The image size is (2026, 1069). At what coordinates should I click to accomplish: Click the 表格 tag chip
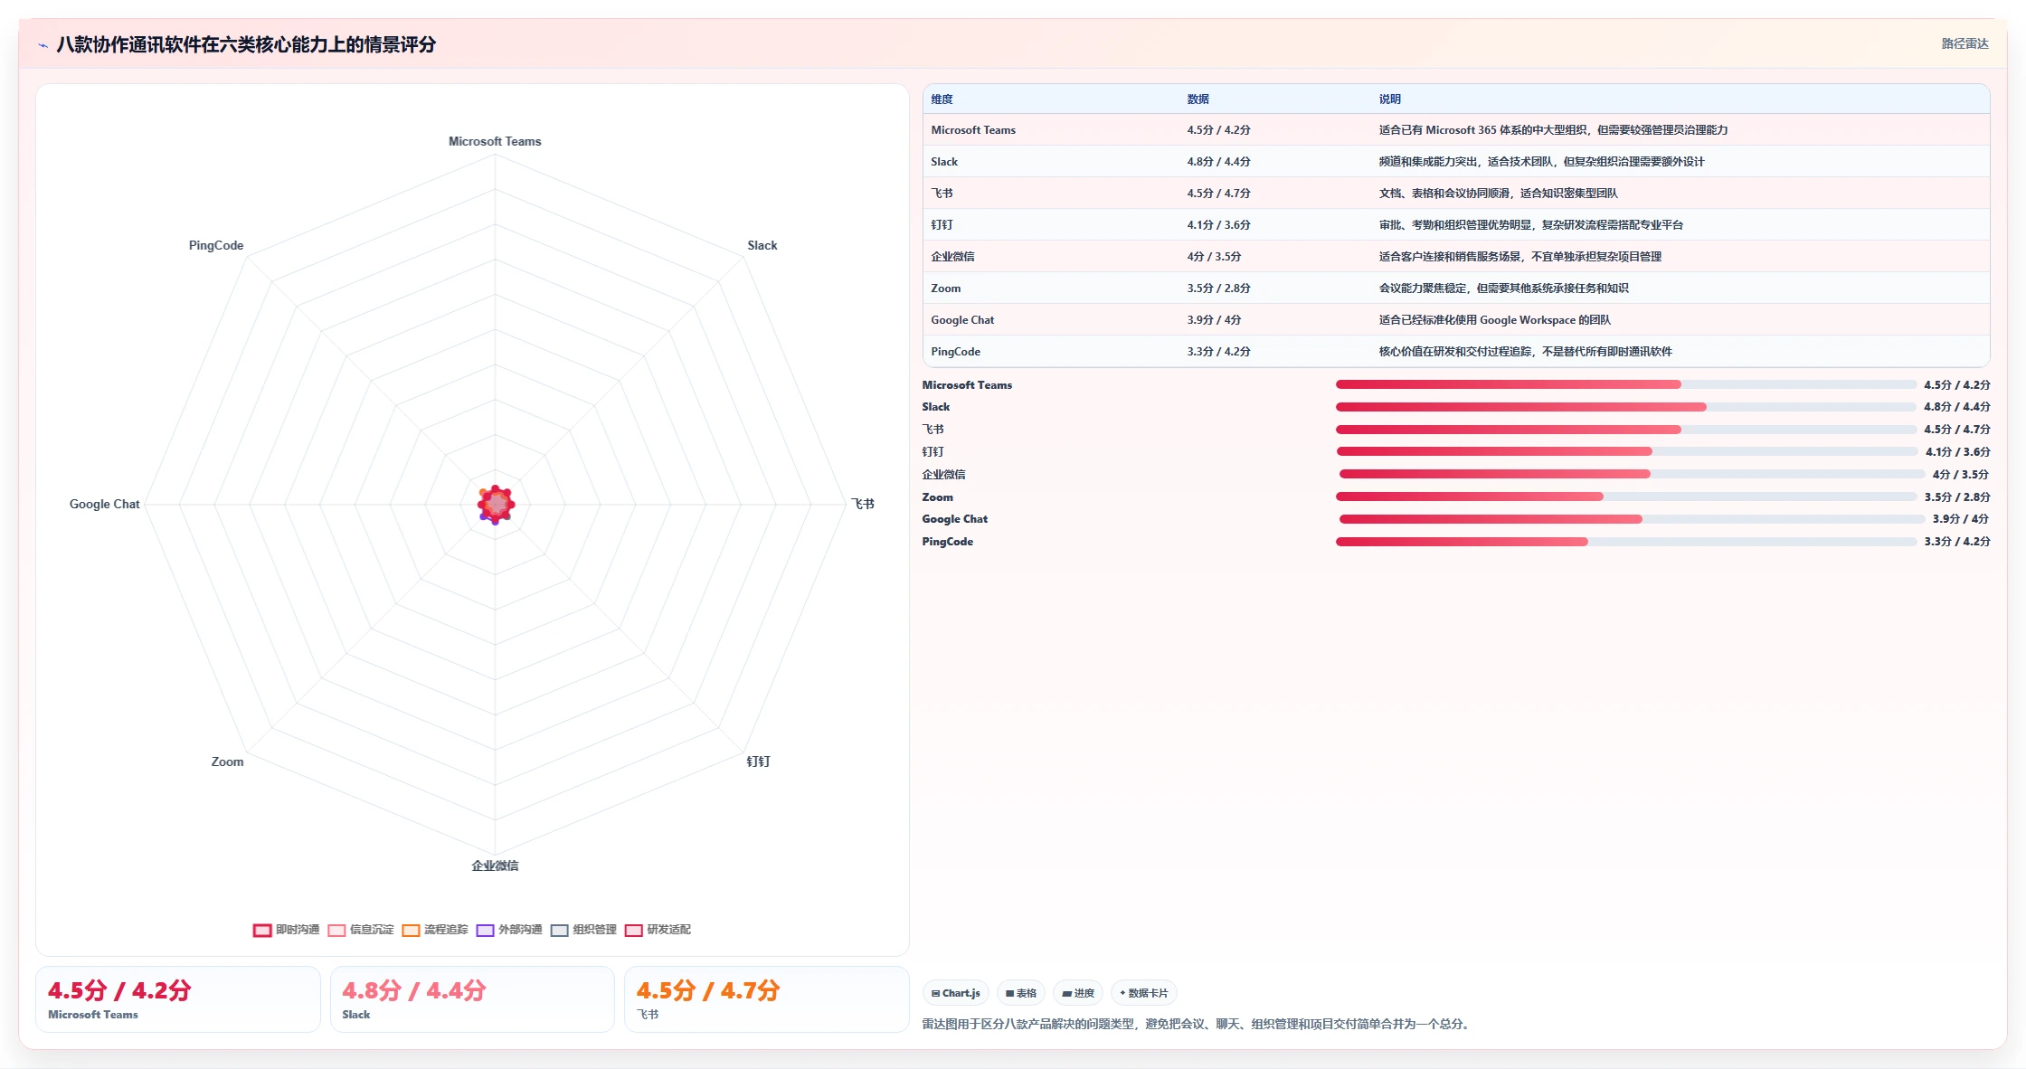pyautogui.click(x=1021, y=993)
